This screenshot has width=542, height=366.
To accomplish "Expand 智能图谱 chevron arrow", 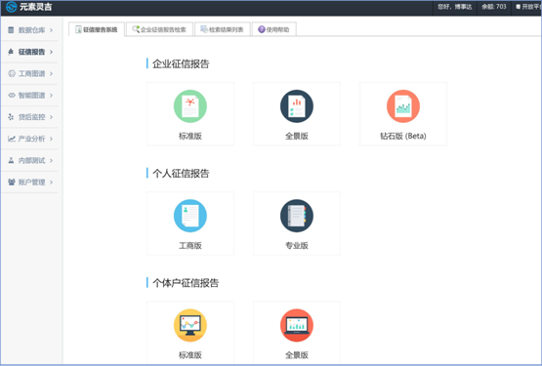I will pos(51,96).
